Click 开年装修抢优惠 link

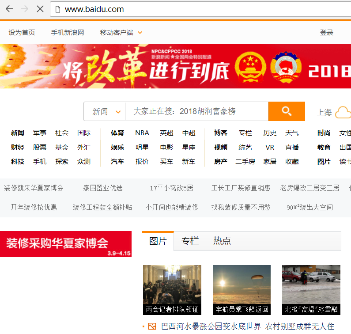pyautogui.click(x=34, y=208)
